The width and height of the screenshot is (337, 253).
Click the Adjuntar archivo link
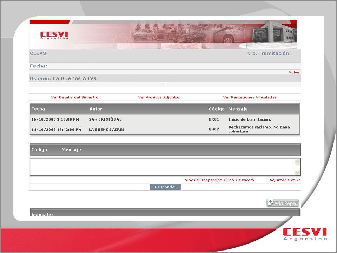tap(285, 180)
